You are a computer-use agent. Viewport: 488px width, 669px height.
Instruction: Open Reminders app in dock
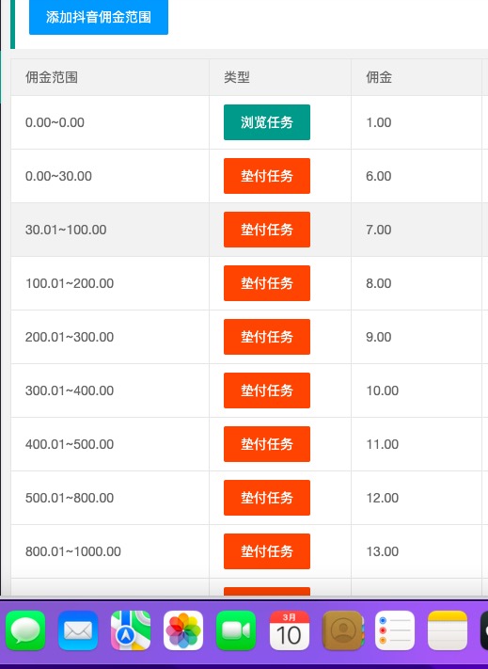coord(395,630)
